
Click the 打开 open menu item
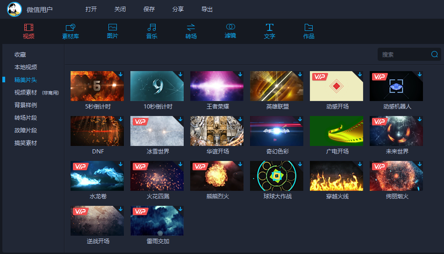91,9
